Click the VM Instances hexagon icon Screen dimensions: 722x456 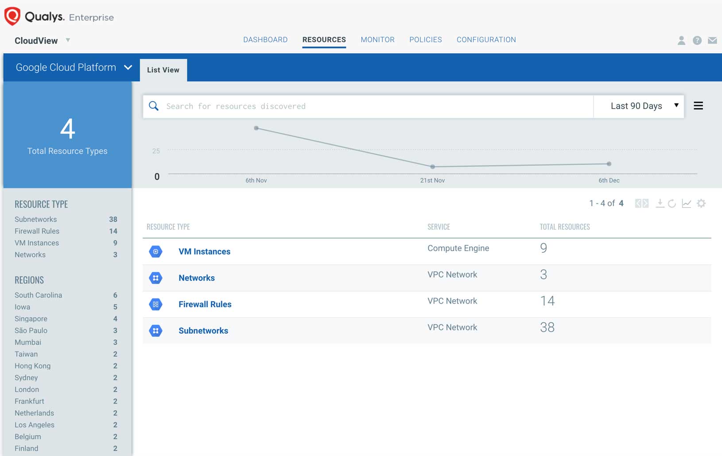(x=156, y=251)
